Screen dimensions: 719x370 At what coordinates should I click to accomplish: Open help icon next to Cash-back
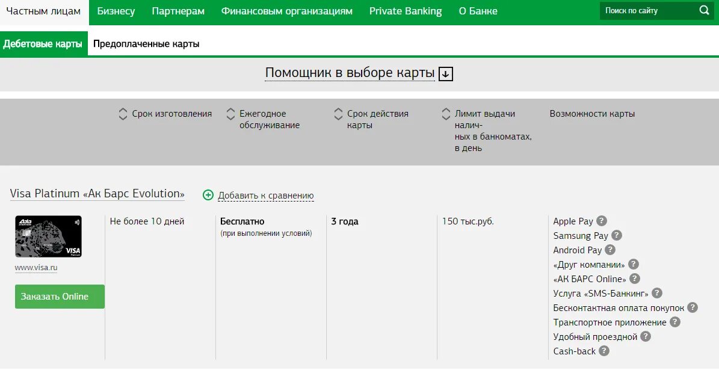tap(604, 351)
